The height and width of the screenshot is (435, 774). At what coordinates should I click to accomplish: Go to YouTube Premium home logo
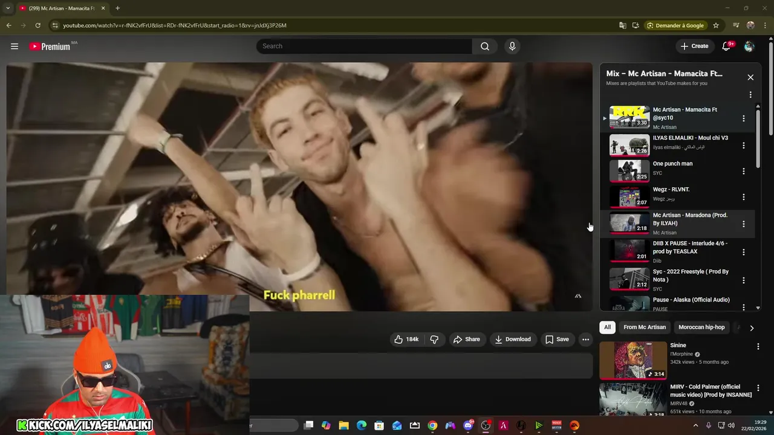50,47
